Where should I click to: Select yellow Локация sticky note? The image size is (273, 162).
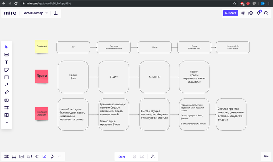point(42,46)
